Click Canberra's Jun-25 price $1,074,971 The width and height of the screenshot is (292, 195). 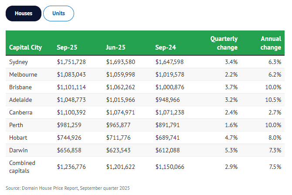121,112
